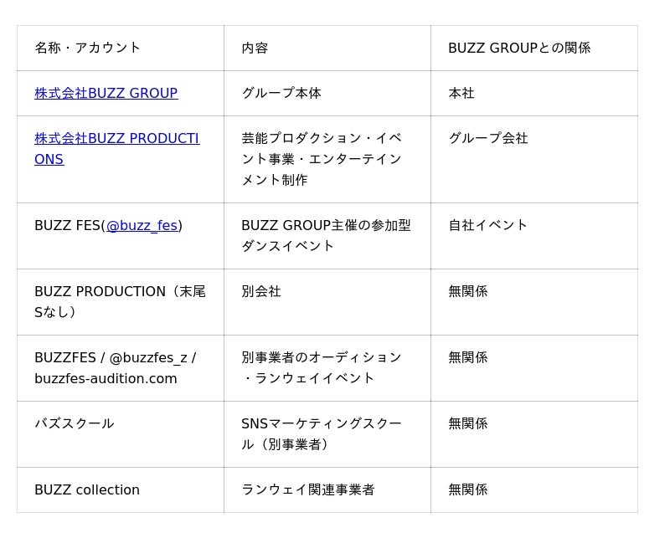Click the 参加型ダンスイベント description text

click(x=326, y=235)
